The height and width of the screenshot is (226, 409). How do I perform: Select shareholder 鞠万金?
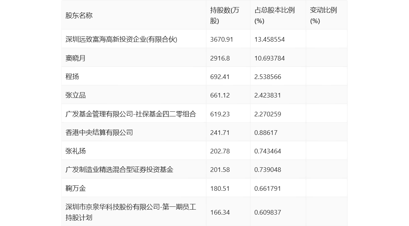click(76, 188)
